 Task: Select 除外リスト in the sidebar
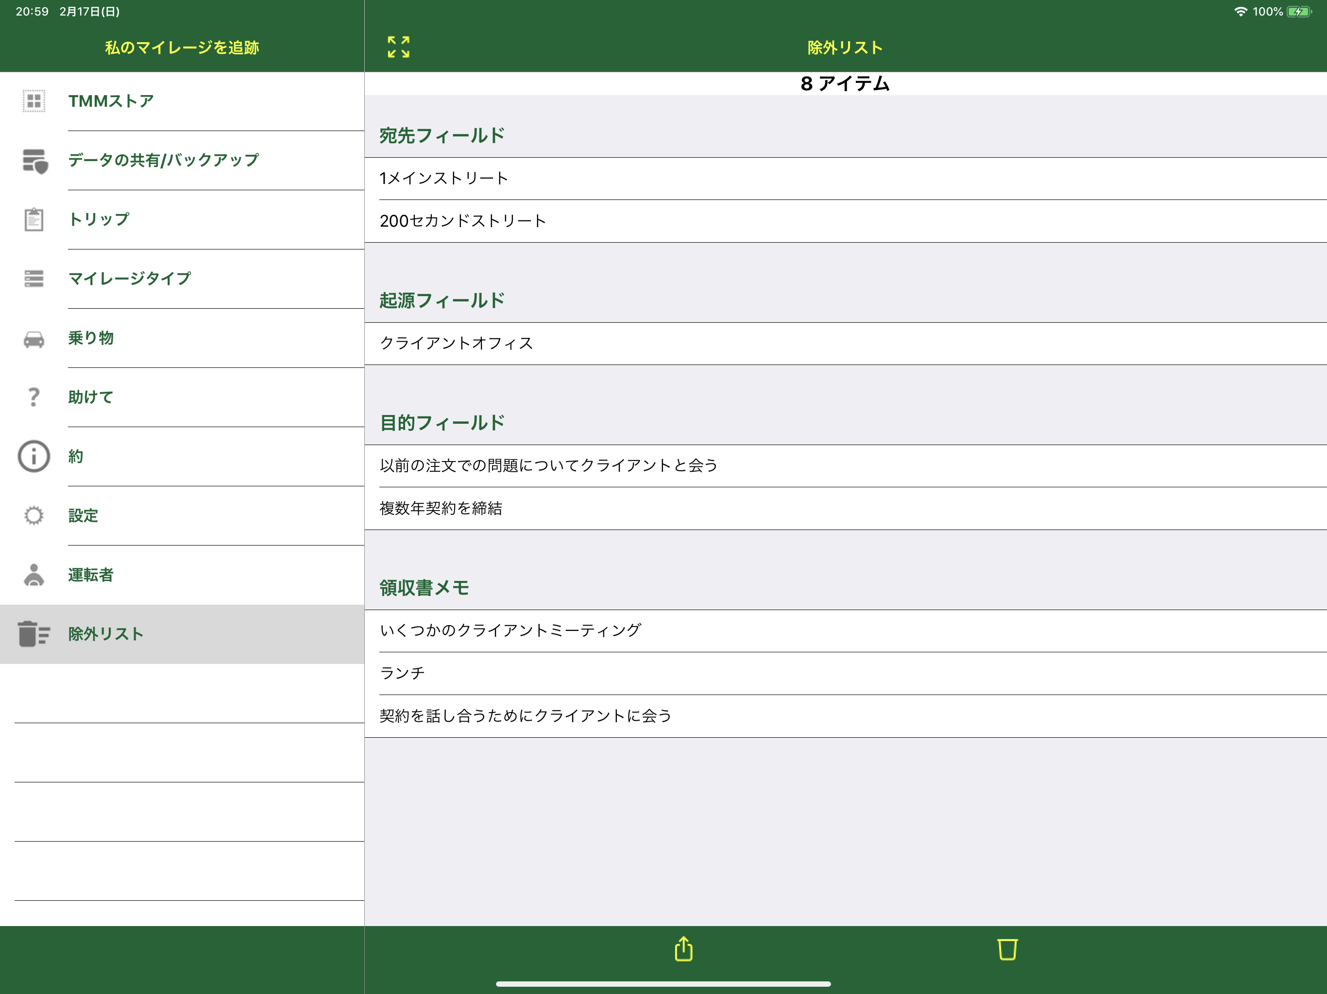pos(105,634)
